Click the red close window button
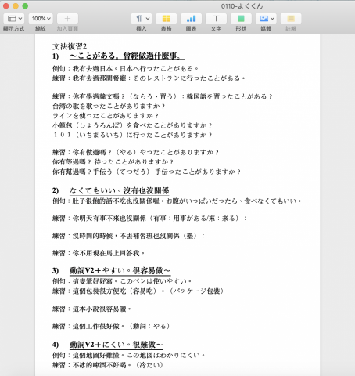355x376 pixels. click(6, 6)
